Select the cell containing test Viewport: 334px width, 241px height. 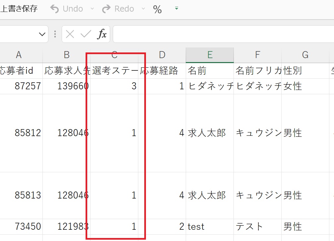[209, 227]
